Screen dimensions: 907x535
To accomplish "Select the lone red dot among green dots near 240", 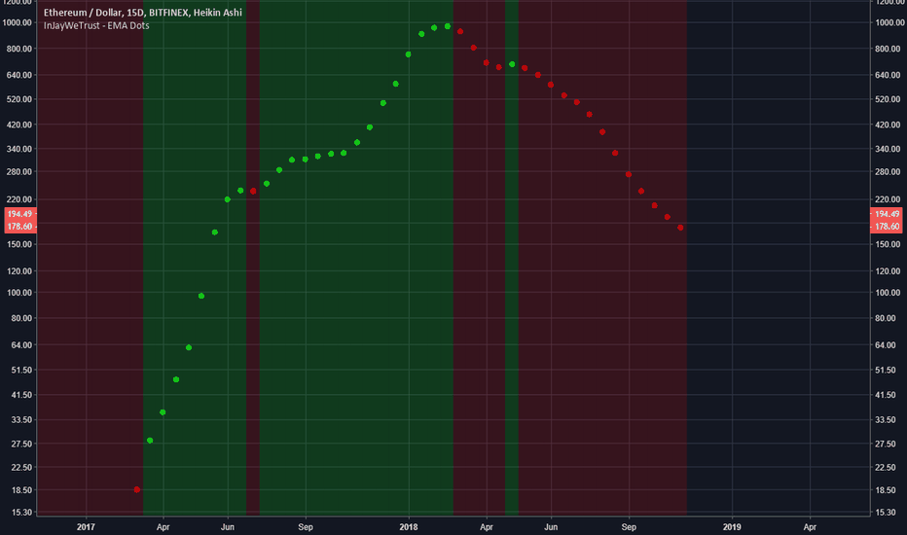I will [x=253, y=191].
